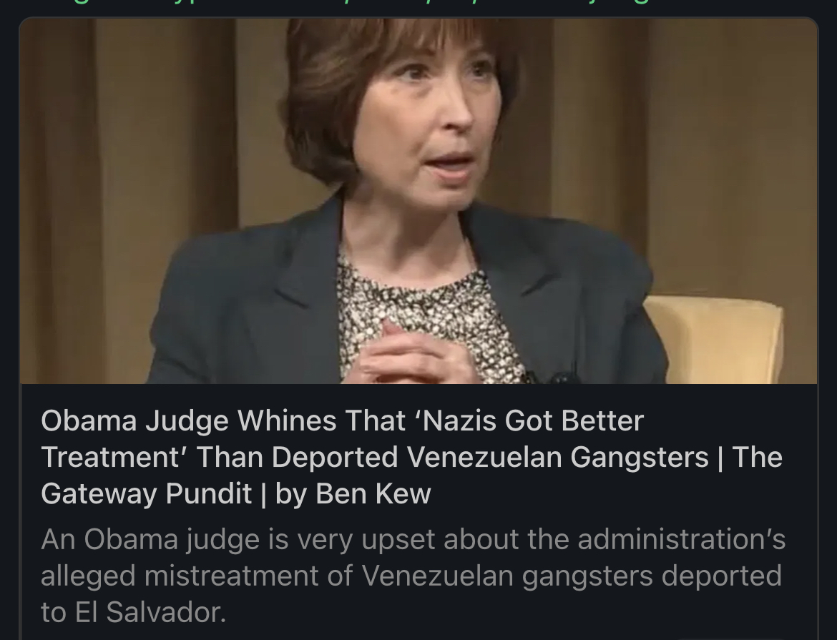Open the 'Obama Judge Whines' headline link
Viewport: 837px width, 640px height.
[411, 457]
